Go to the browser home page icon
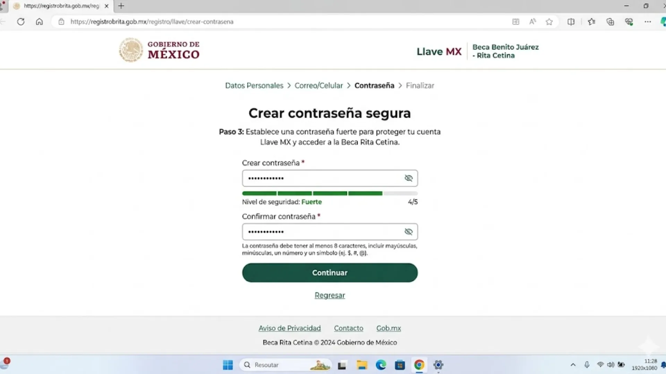This screenshot has width=666, height=374. [39, 21]
